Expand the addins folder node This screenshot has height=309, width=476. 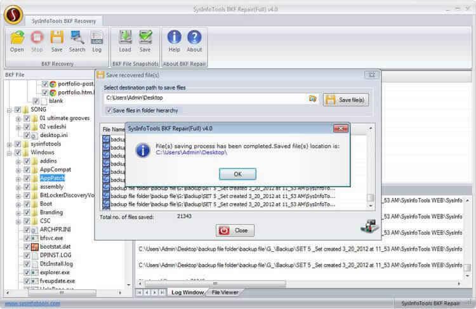(x=18, y=162)
